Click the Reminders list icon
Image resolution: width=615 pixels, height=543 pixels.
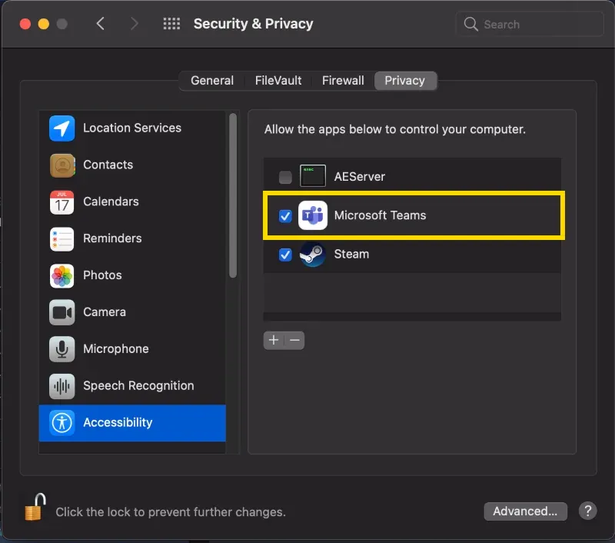coord(62,239)
